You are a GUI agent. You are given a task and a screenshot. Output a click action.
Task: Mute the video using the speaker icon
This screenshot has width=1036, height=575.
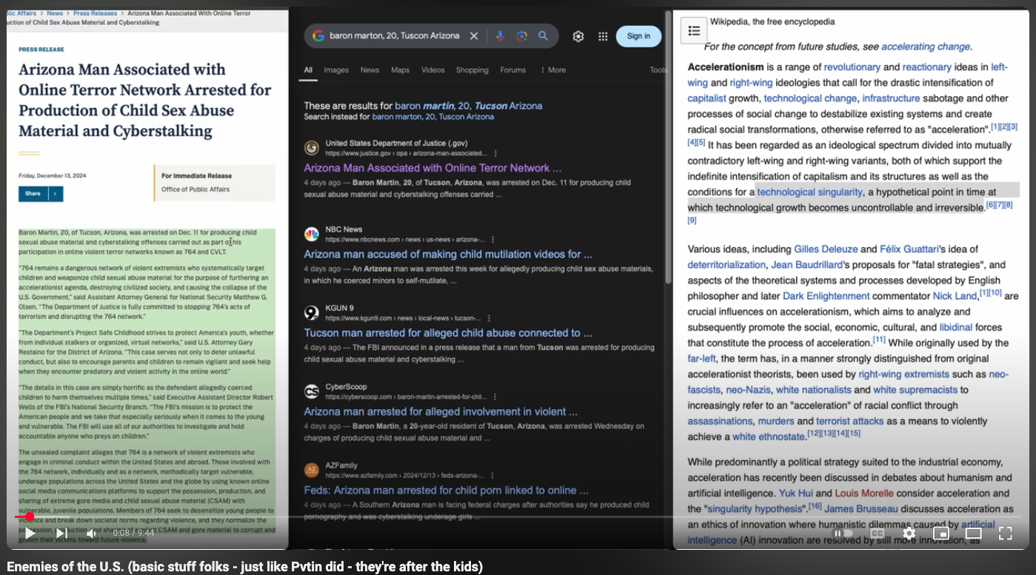tap(92, 533)
